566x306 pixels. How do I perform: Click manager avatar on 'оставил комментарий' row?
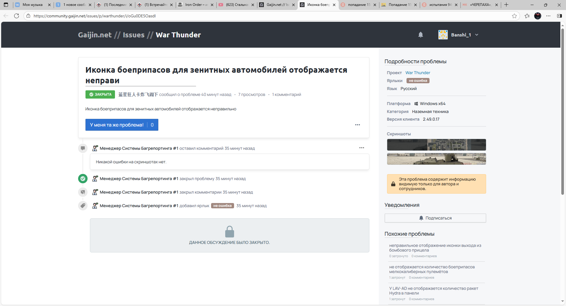(x=95, y=148)
